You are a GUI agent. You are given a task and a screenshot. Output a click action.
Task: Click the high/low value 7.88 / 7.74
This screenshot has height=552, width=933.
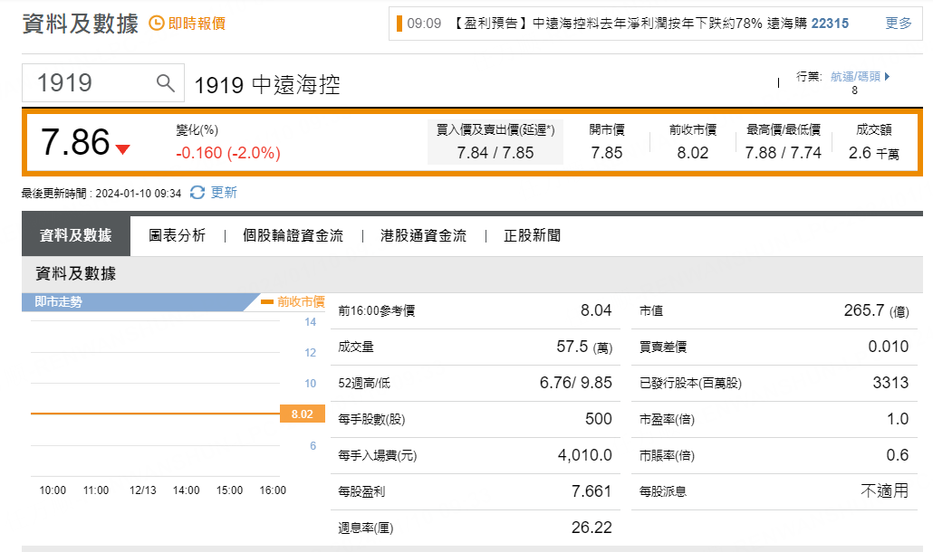click(x=783, y=153)
